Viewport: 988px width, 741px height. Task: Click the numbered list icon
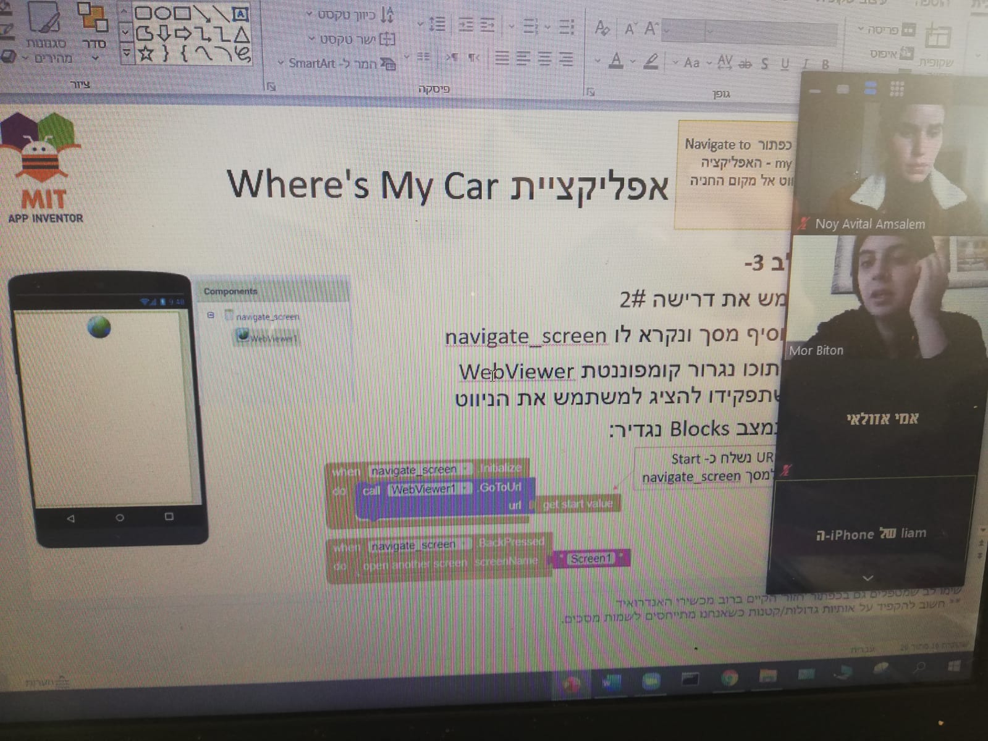(x=530, y=27)
